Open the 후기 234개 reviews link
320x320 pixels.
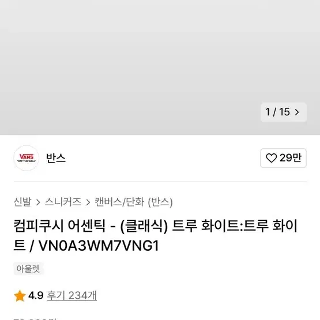72,296
